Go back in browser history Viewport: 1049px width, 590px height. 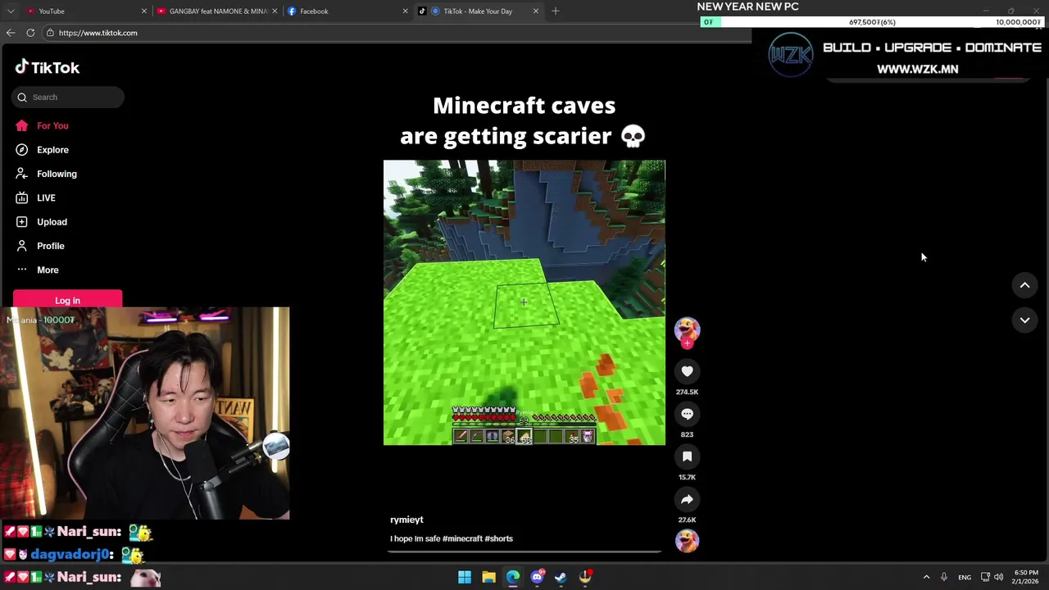[11, 33]
